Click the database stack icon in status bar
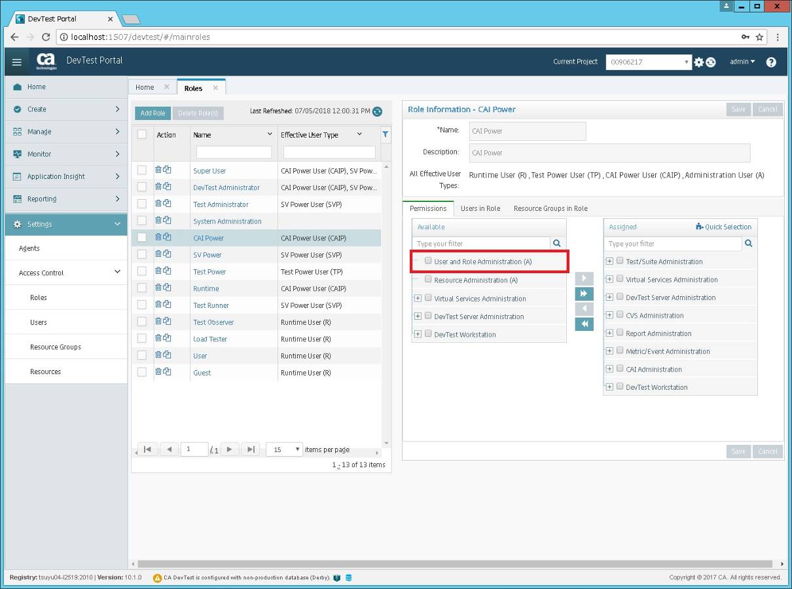Image resolution: width=792 pixels, height=589 pixels. click(348, 578)
